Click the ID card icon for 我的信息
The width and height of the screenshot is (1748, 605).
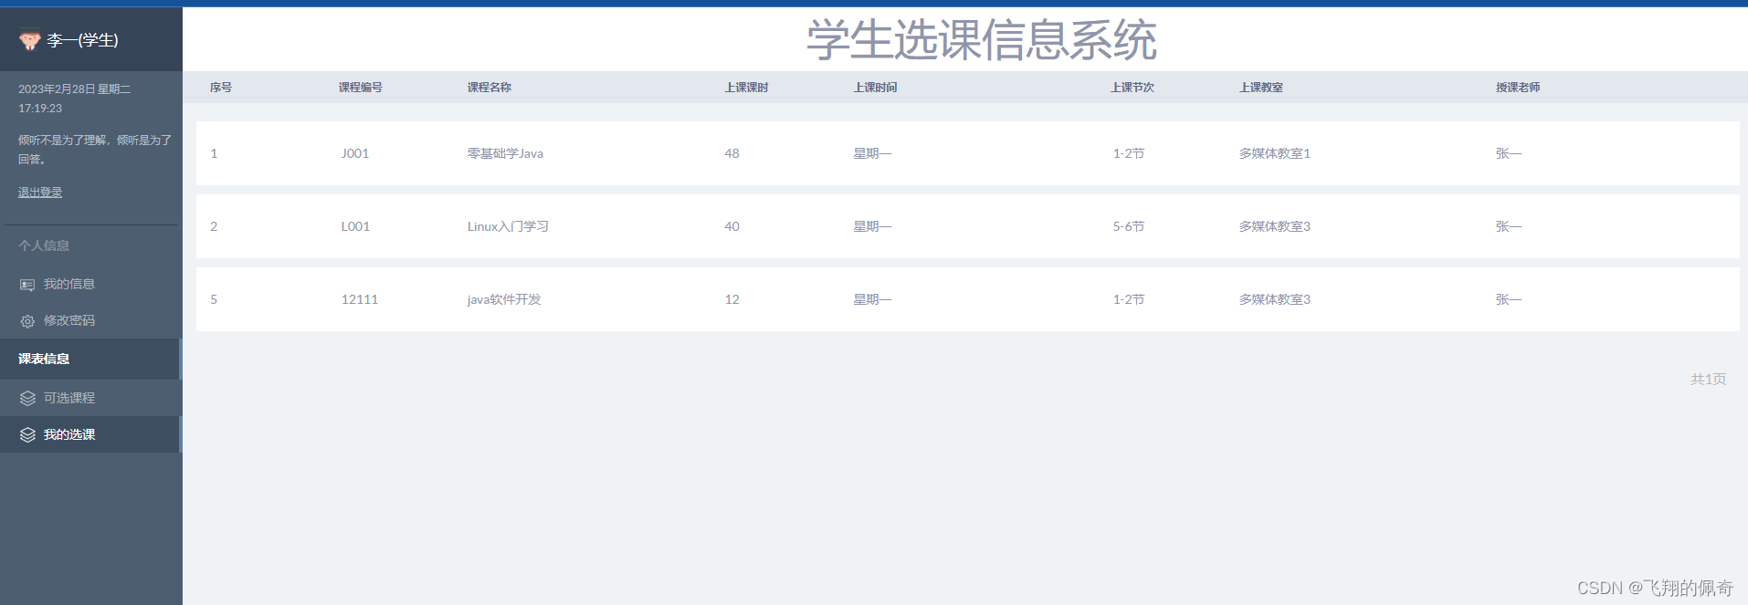[x=27, y=285]
